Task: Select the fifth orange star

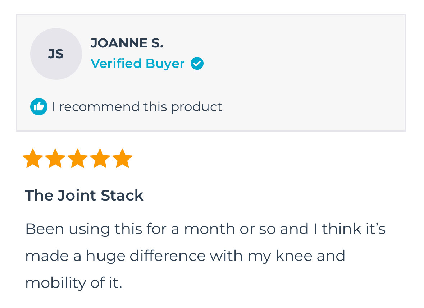Action: point(122,159)
